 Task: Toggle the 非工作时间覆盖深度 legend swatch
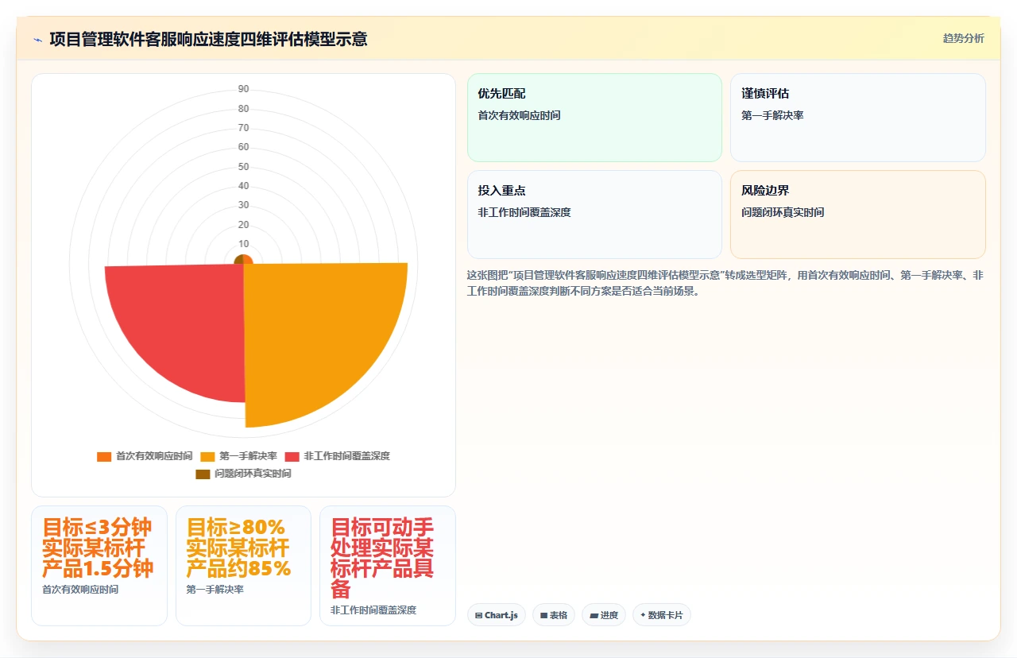pyautogui.click(x=292, y=456)
